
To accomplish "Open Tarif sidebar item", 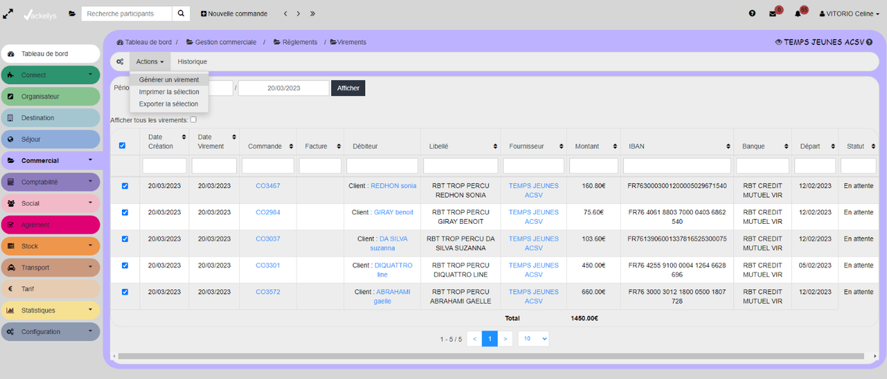I will [51, 289].
